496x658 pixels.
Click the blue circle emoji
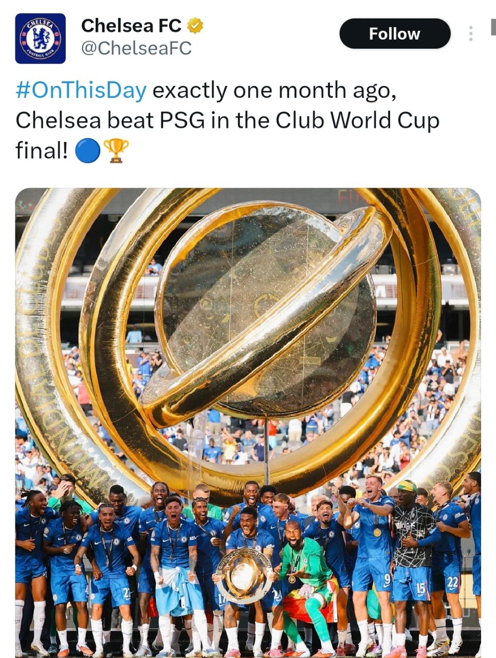click(x=87, y=151)
